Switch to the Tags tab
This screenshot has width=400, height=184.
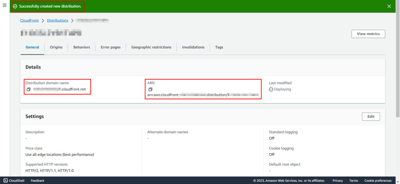pos(219,47)
